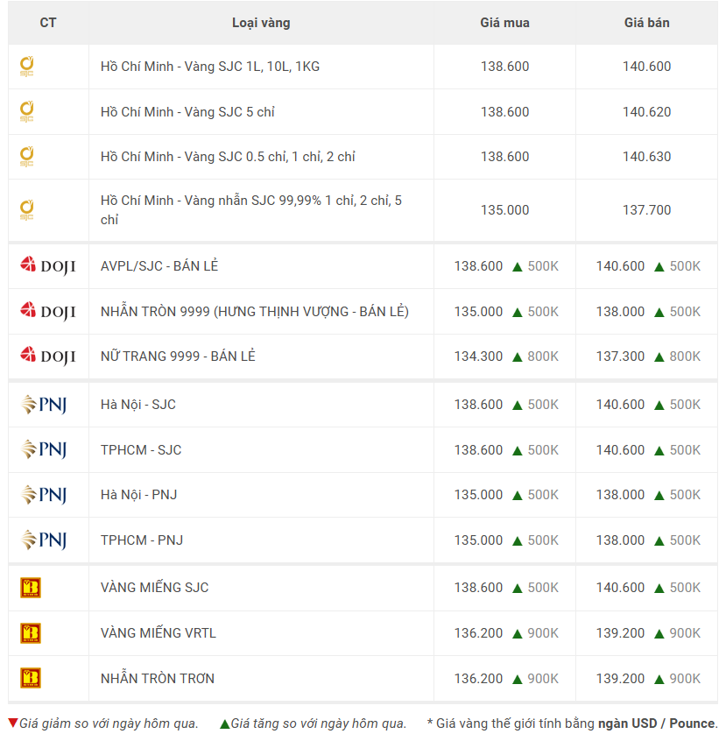Click the red down-triangle in the legend
This screenshot has width=726, height=741.
pos(12,723)
